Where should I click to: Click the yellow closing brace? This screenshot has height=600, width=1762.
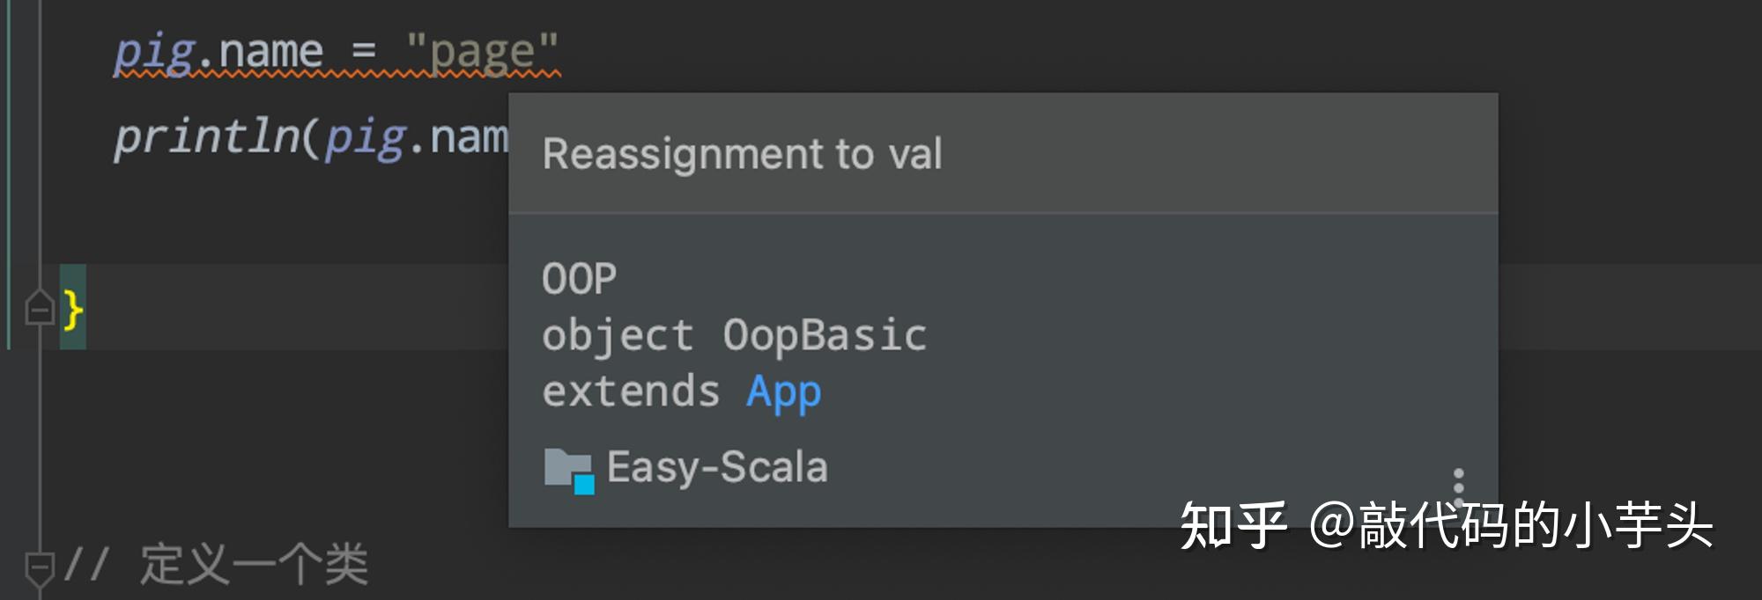point(73,310)
